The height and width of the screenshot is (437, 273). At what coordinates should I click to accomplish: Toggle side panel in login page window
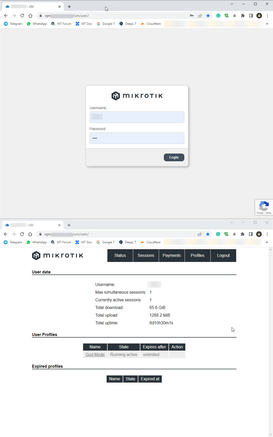point(251,16)
